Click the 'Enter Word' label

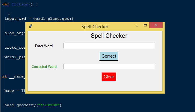(44, 46)
